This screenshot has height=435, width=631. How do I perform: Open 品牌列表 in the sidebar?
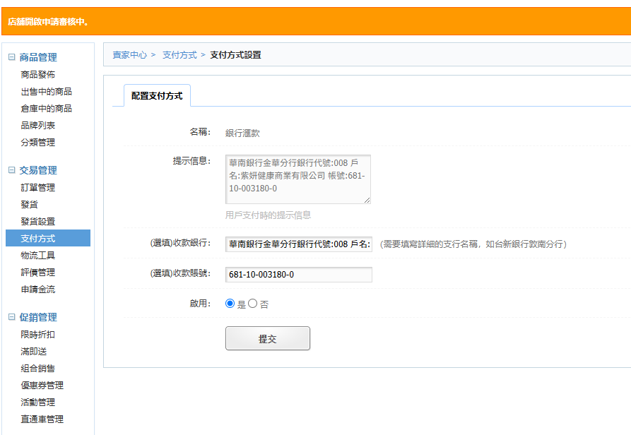pos(38,126)
